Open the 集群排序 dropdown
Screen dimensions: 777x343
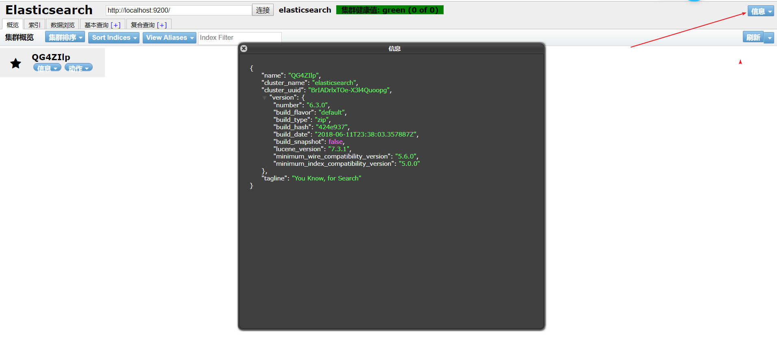point(65,37)
